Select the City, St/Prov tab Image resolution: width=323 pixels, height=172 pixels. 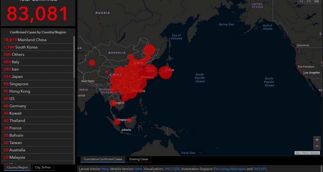point(43,167)
